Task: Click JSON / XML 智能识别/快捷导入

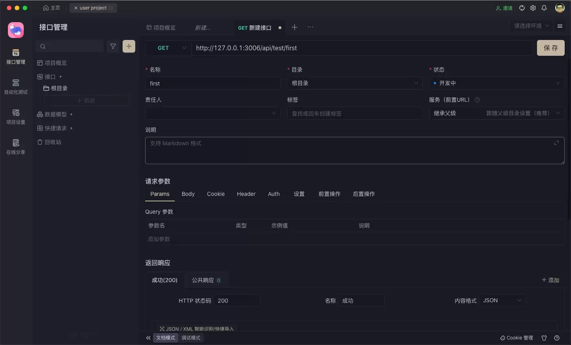Action: pyautogui.click(x=197, y=329)
